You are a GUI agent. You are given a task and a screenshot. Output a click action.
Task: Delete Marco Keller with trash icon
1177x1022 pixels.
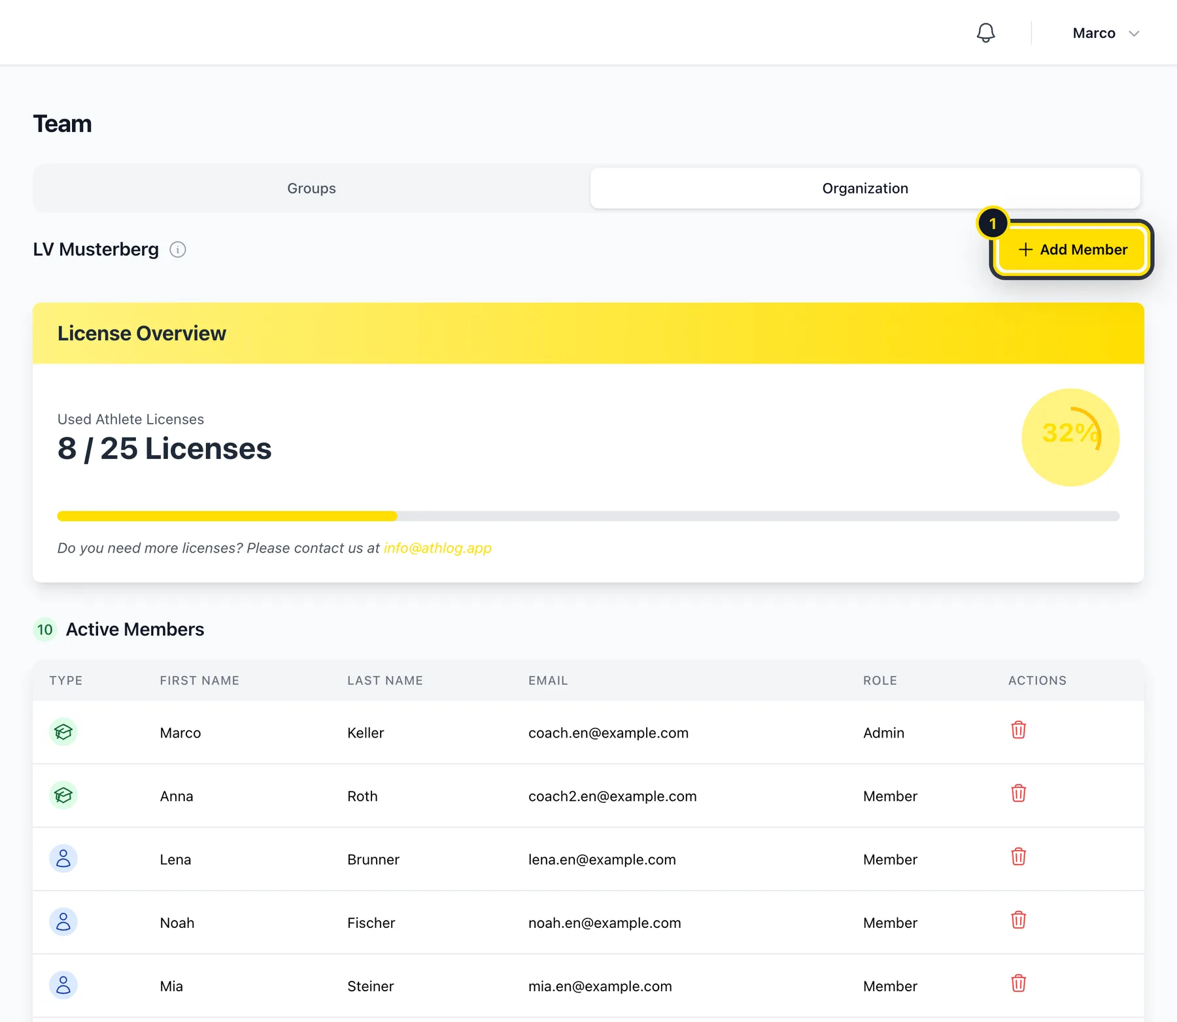1018,730
